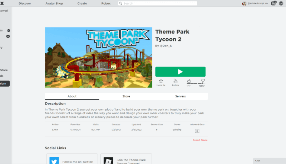Image resolution: width=286 pixels, height=164 pixels.
Task: Click the user avatar in top bar
Action: (x=244, y=3)
